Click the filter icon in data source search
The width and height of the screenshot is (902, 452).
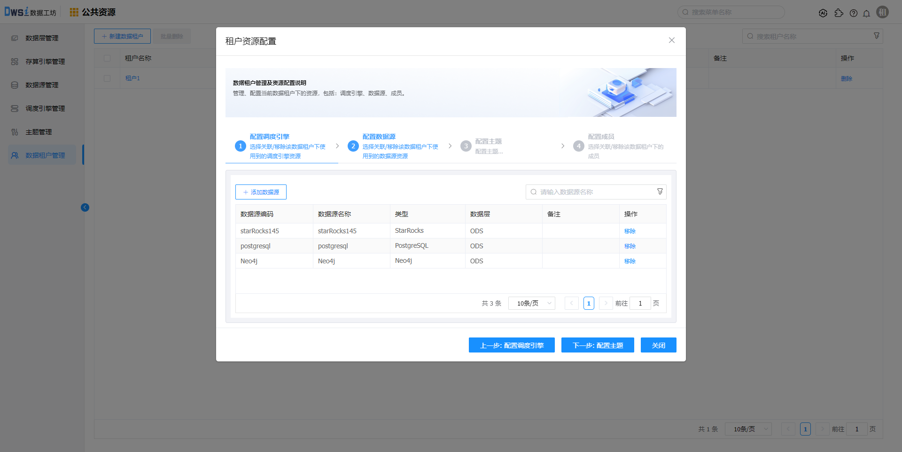[x=660, y=192]
